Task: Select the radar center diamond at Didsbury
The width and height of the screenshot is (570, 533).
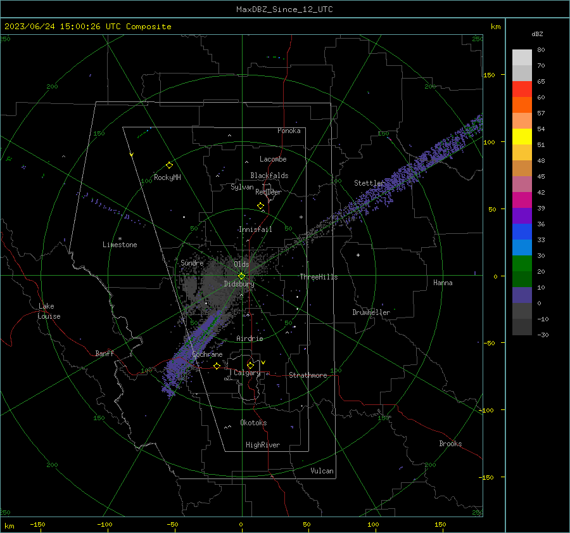Action: pos(241,276)
